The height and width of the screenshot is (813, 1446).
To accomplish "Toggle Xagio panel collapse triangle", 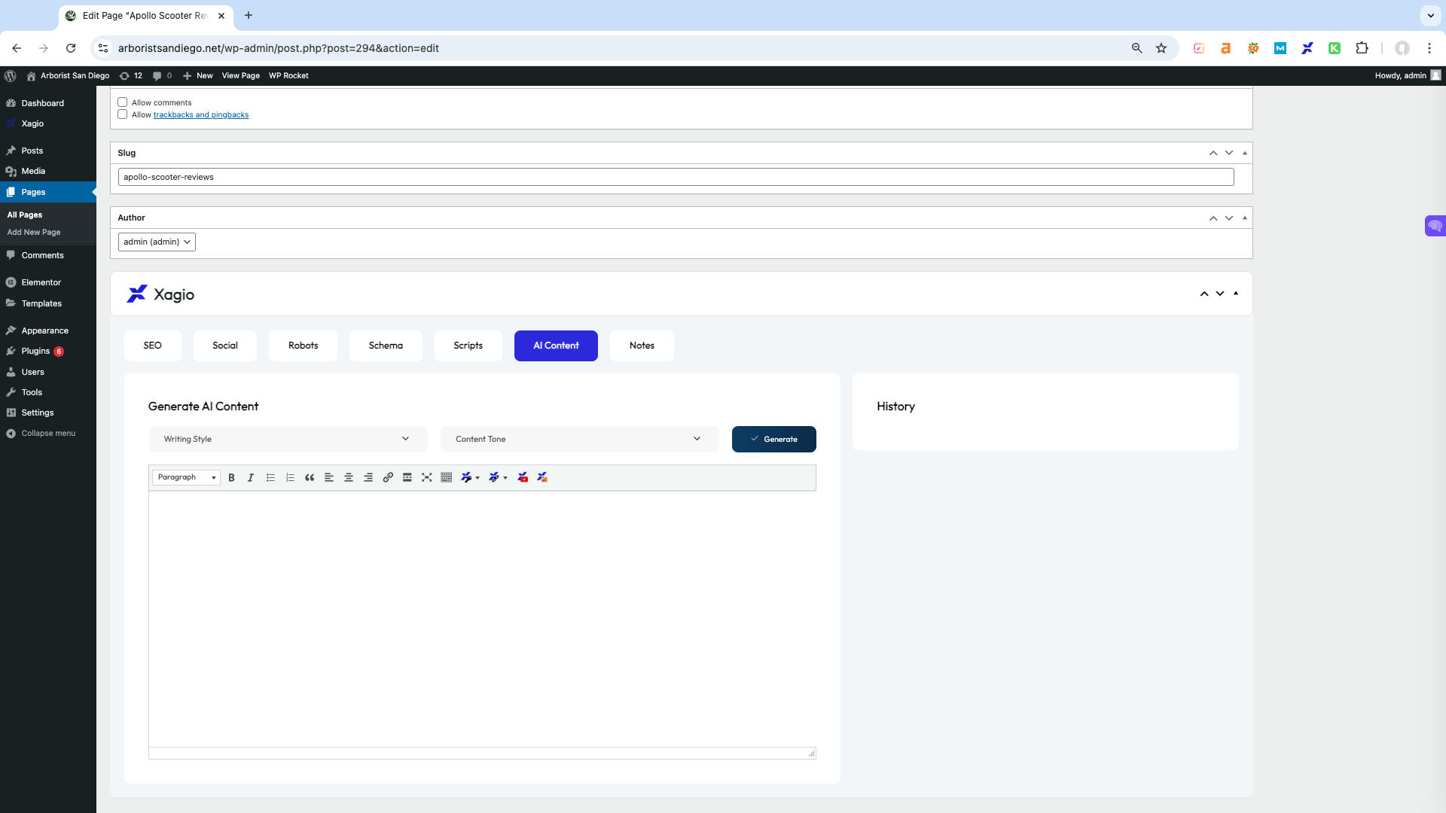I will click(x=1236, y=294).
